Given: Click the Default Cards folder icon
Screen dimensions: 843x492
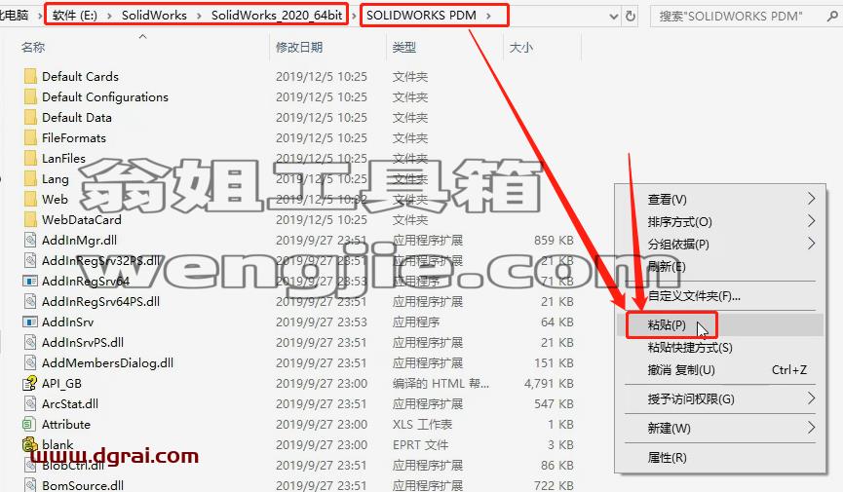Looking at the screenshot, I should click(30, 76).
